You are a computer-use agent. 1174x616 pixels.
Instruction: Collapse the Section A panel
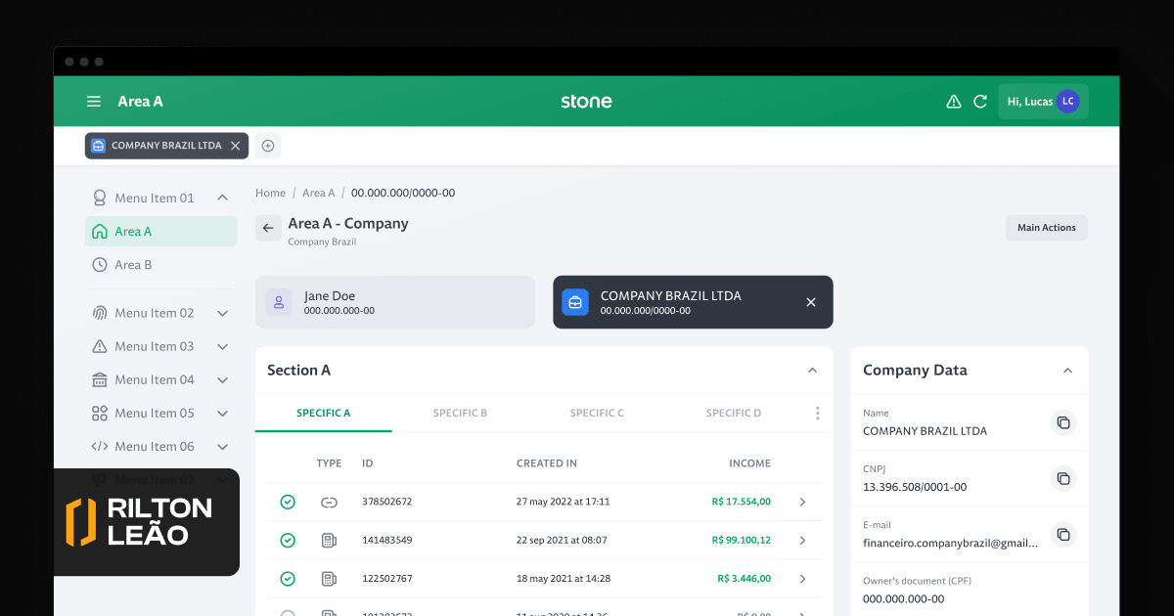point(812,371)
